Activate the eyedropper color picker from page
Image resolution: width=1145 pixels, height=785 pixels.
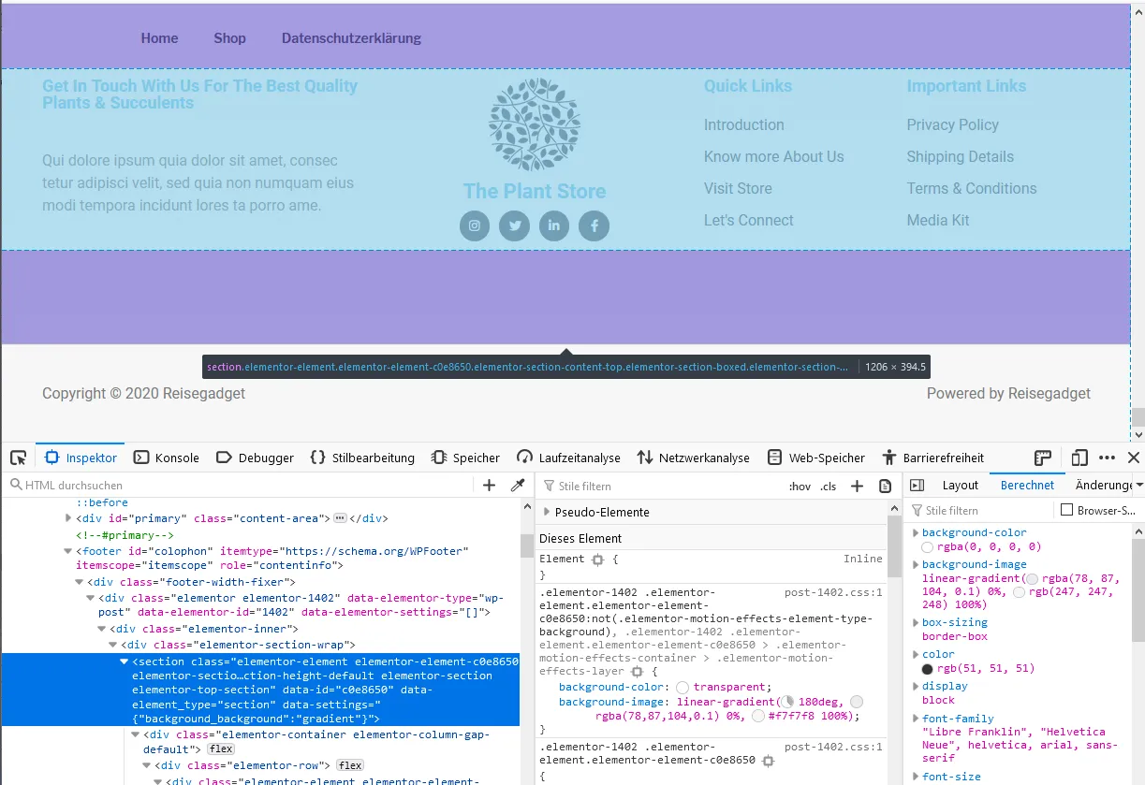tap(517, 486)
